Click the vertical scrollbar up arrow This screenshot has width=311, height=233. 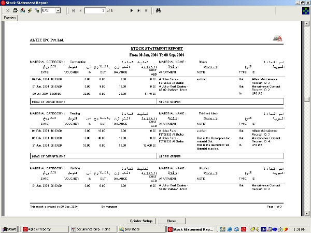click(307, 24)
